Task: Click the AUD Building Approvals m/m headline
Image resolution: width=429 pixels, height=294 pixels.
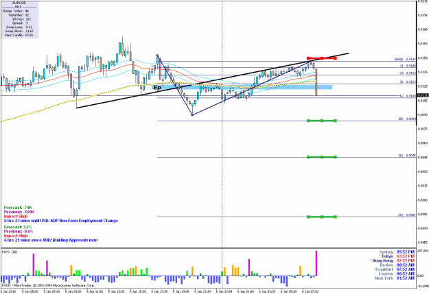Action: pyautogui.click(x=51, y=240)
